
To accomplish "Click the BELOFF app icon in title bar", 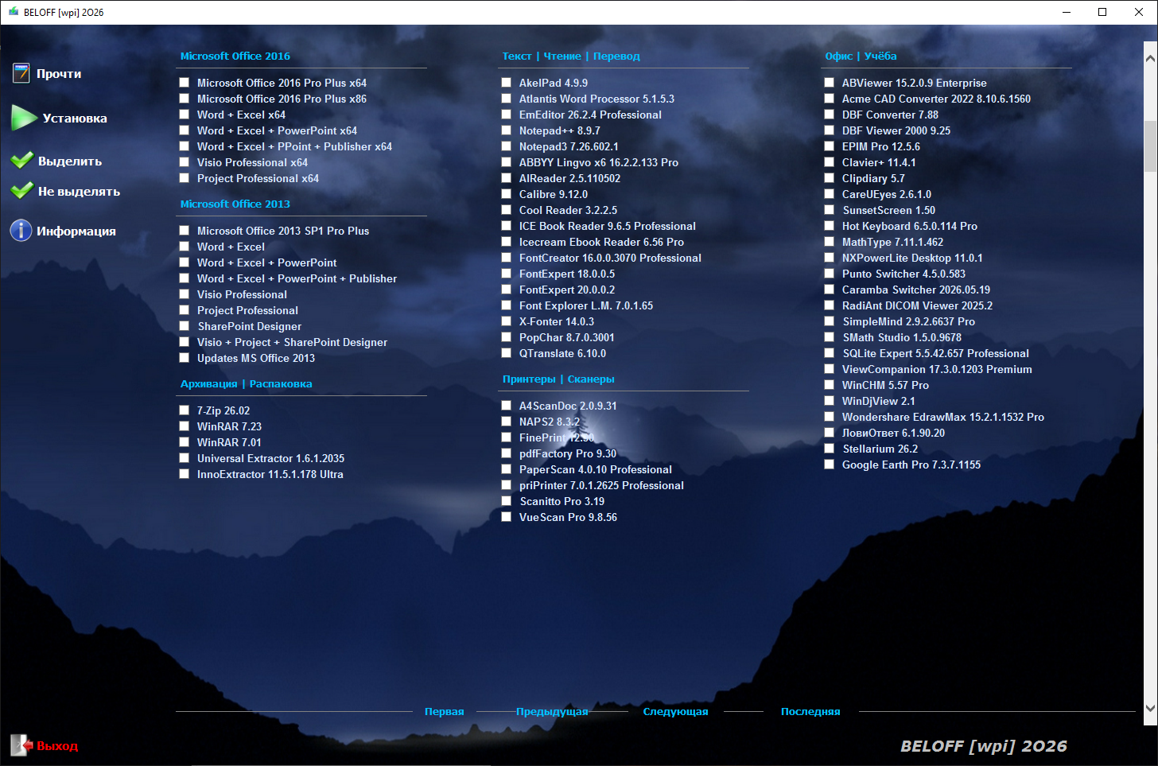I will [14, 12].
